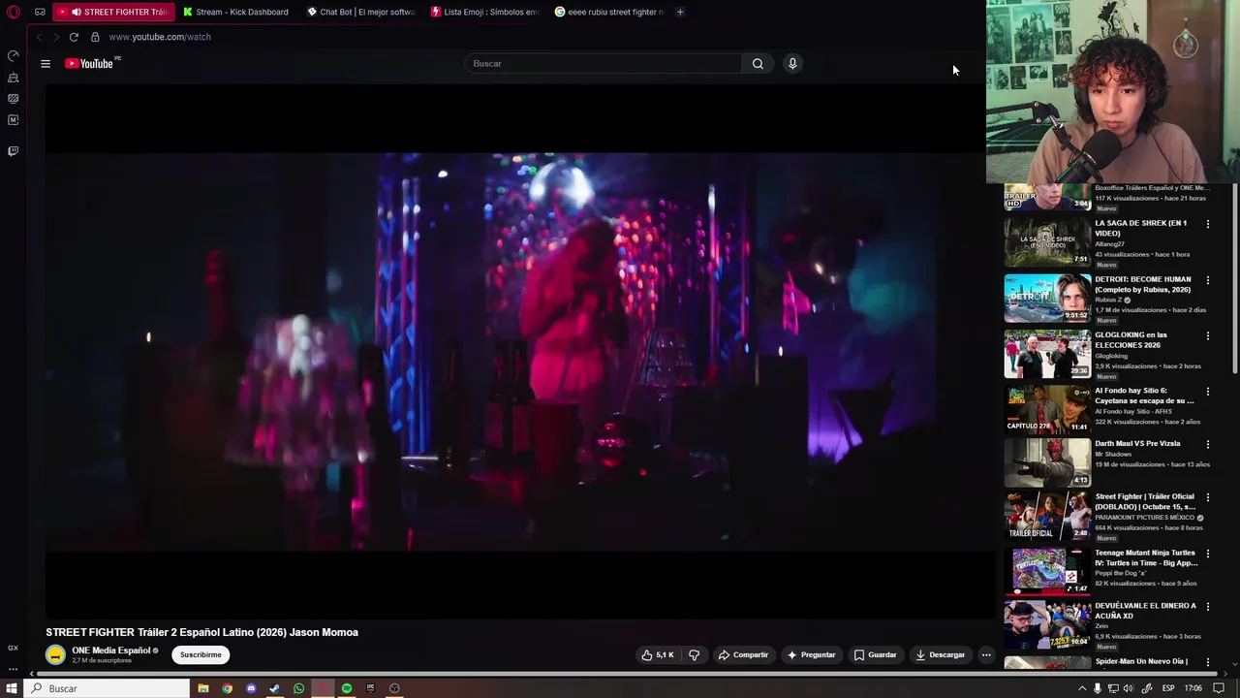This screenshot has height=698, width=1240.
Task: Save video with Guardar button
Action: (875, 655)
